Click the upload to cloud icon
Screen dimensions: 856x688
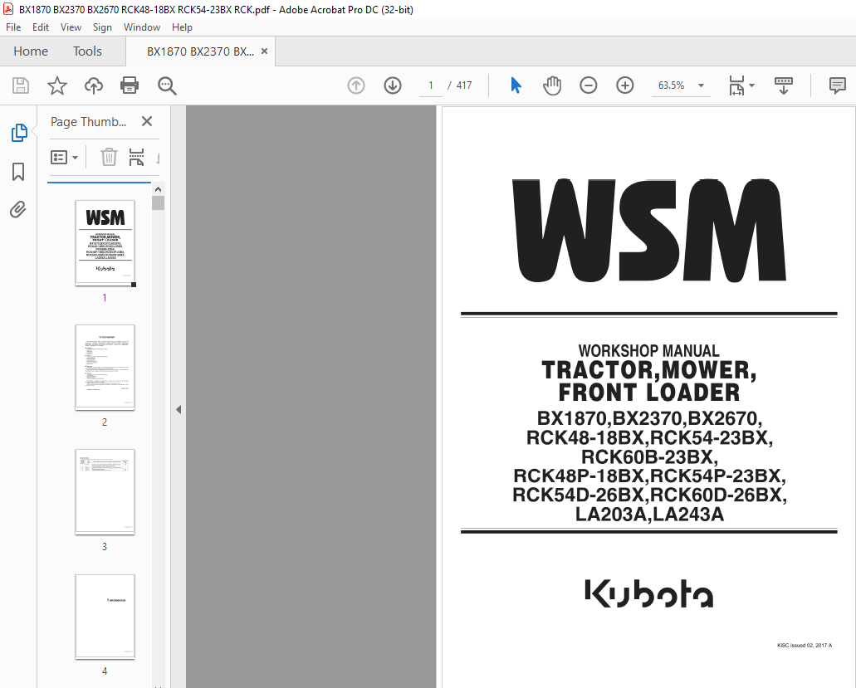(93, 85)
